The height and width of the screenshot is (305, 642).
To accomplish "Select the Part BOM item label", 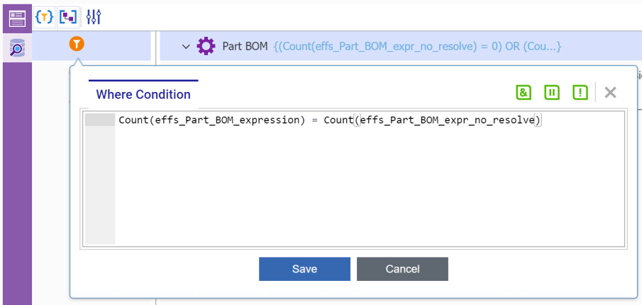I will tap(245, 47).
